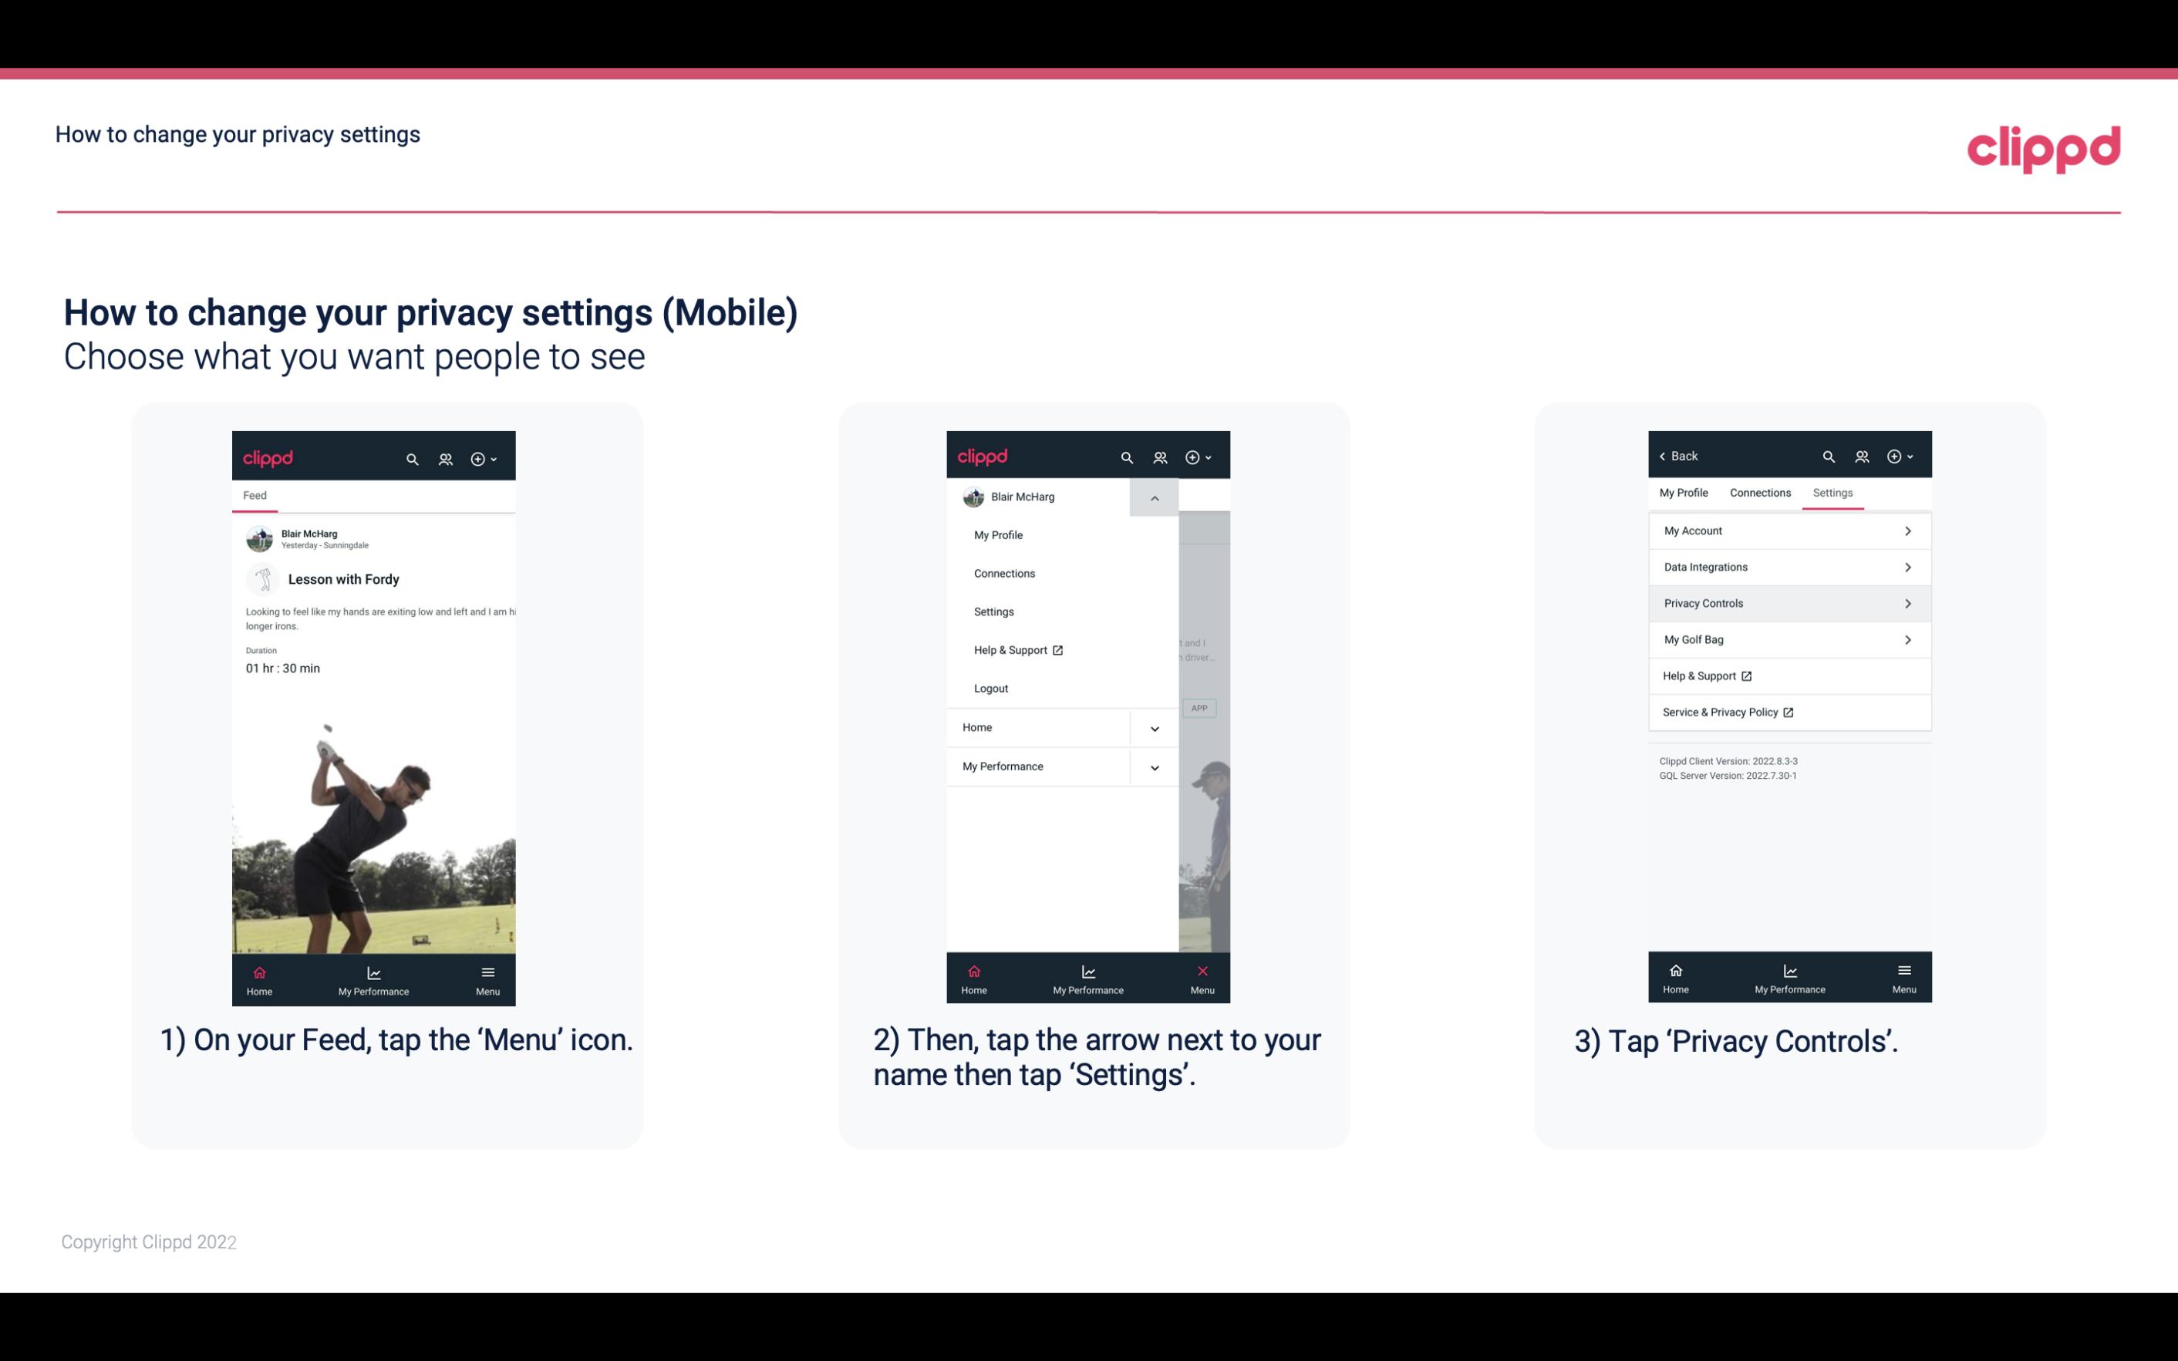Tap the Logout option in side menu

(990, 689)
